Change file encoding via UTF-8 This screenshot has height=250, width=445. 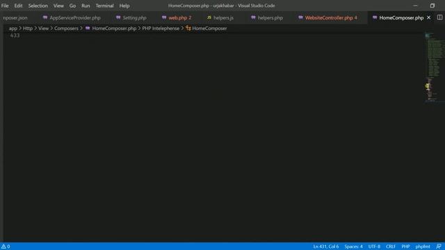(374, 247)
